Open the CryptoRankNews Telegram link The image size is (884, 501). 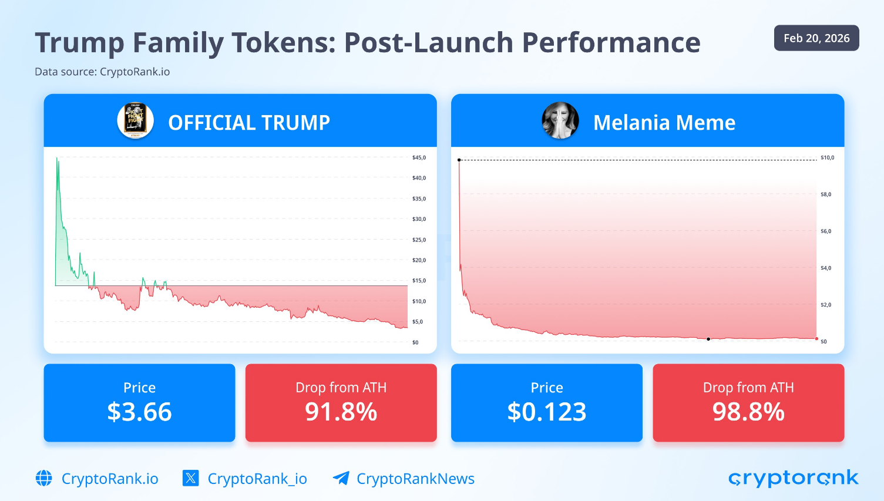(415, 479)
